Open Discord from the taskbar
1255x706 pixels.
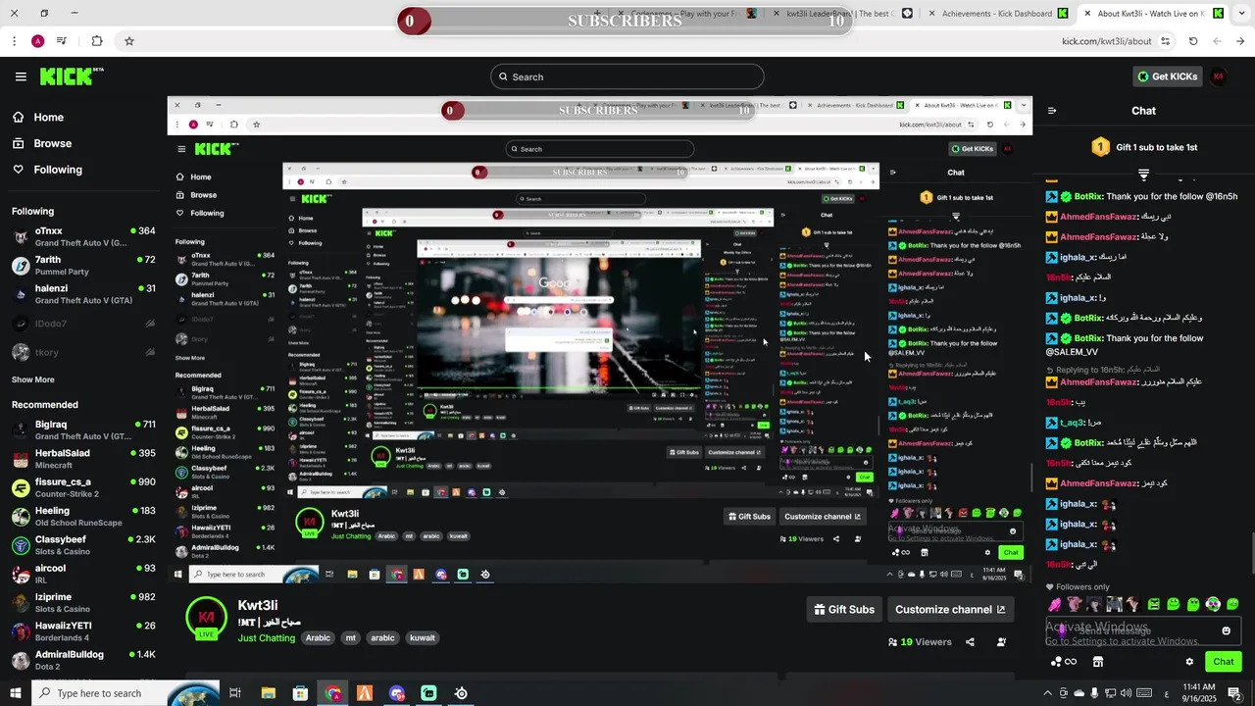point(397,693)
